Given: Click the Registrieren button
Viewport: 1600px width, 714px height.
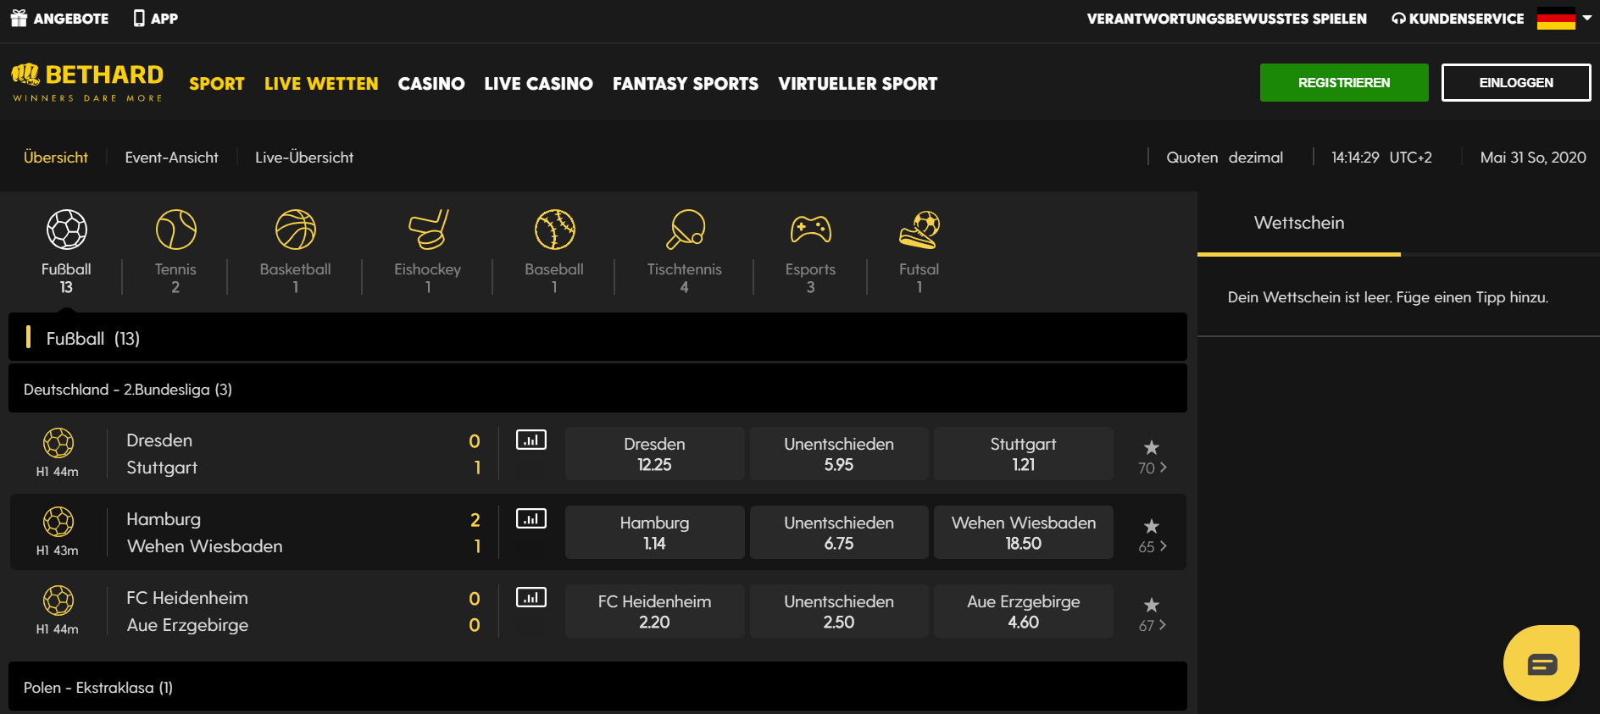Looking at the screenshot, I should [x=1344, y=82].
